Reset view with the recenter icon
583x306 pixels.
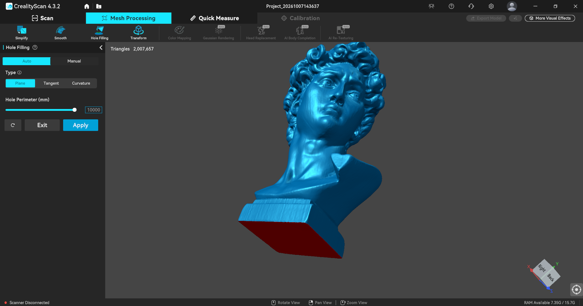[576, 289]
